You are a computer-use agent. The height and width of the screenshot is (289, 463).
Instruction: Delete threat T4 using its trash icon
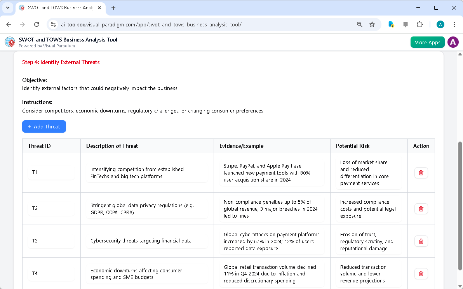coord(421,273)
